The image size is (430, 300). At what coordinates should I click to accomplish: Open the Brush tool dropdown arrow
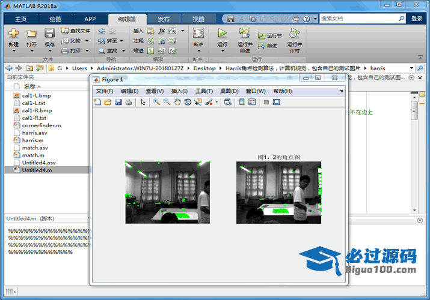(x=217, y=103)
